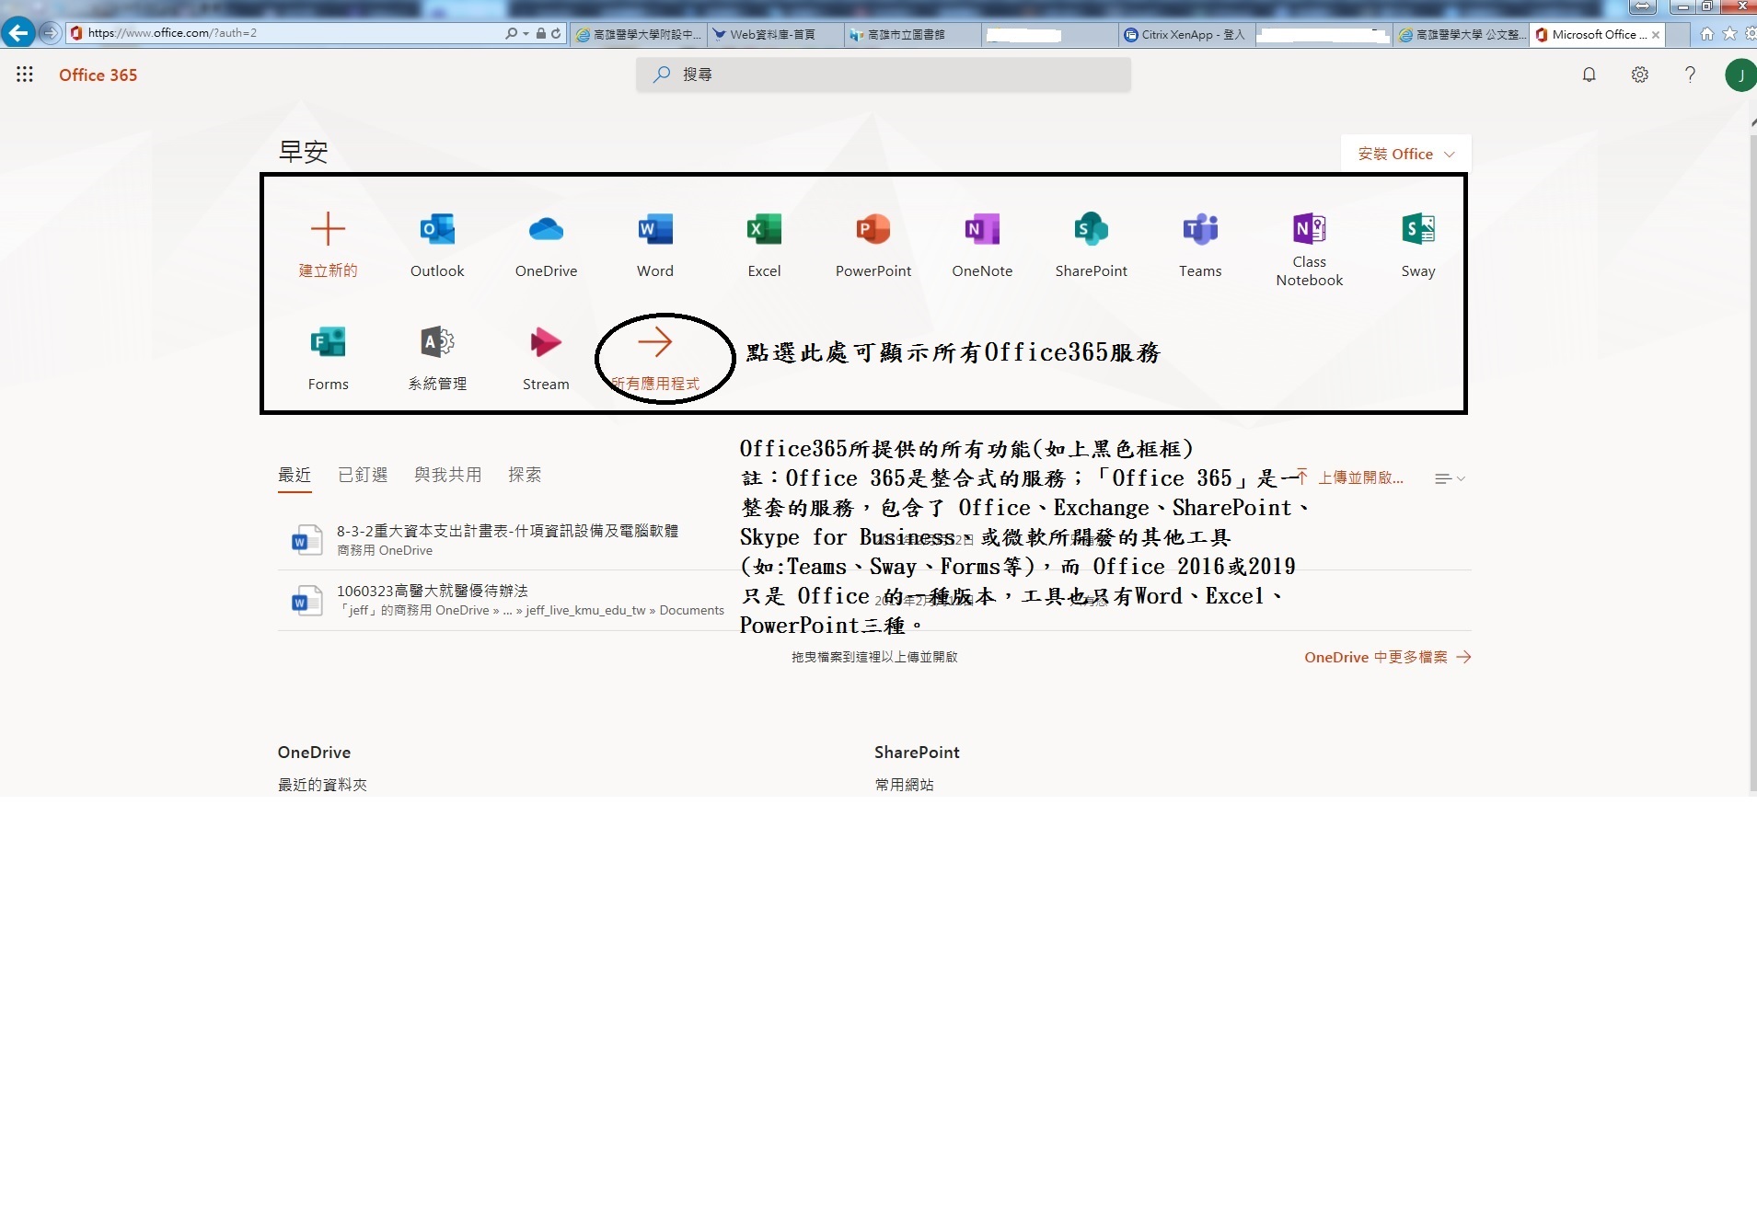Open document 8-3-2重大資本支出計畫表
This screenshot has width=1757, height=1207.
click(507, 531)
